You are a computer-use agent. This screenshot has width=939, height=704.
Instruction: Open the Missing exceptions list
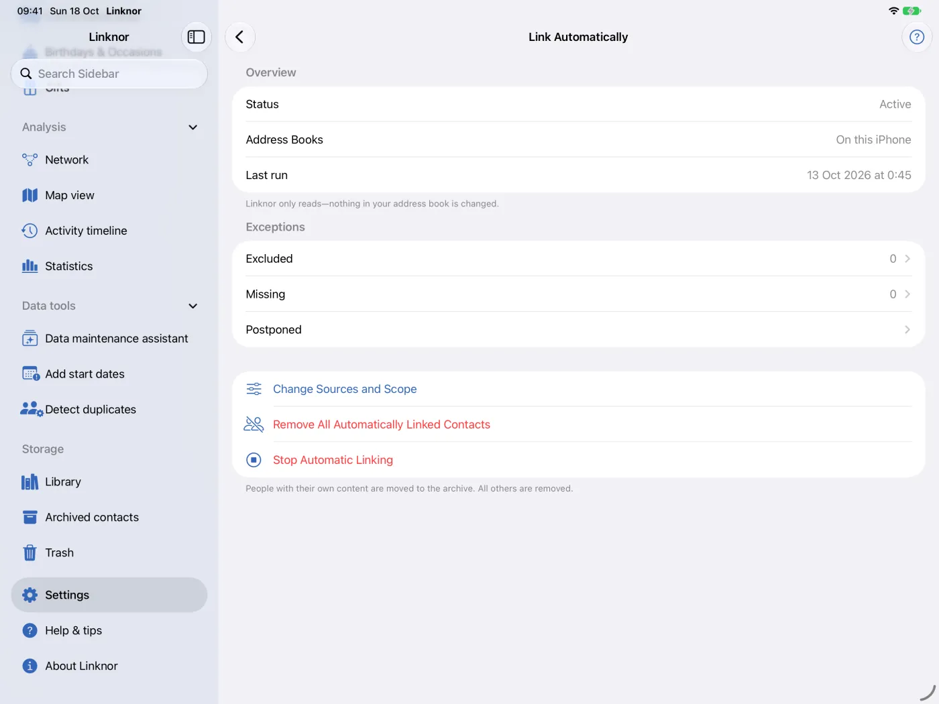[x=578, y=294]
